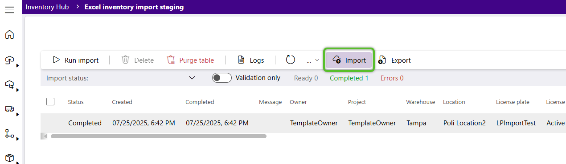566x164 pixels.
Task: Open the box inventory sidebar icon
Action: click(x=9, y=158)
